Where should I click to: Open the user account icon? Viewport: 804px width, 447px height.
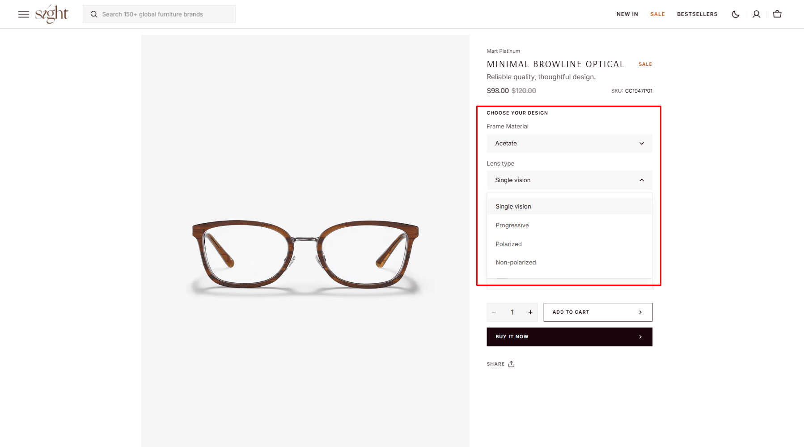756,14
